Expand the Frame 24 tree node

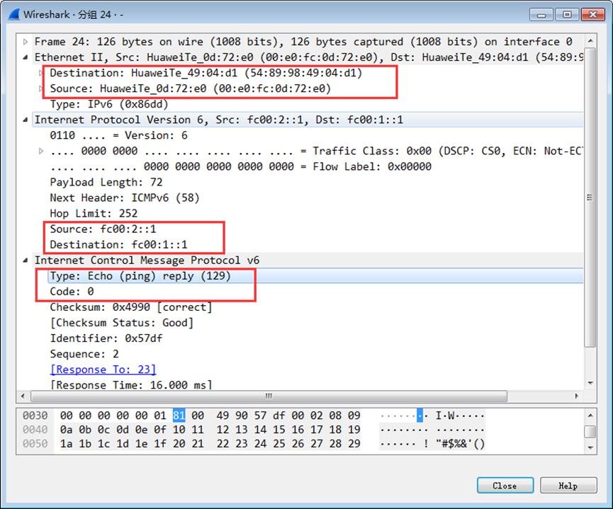point(26,42)
